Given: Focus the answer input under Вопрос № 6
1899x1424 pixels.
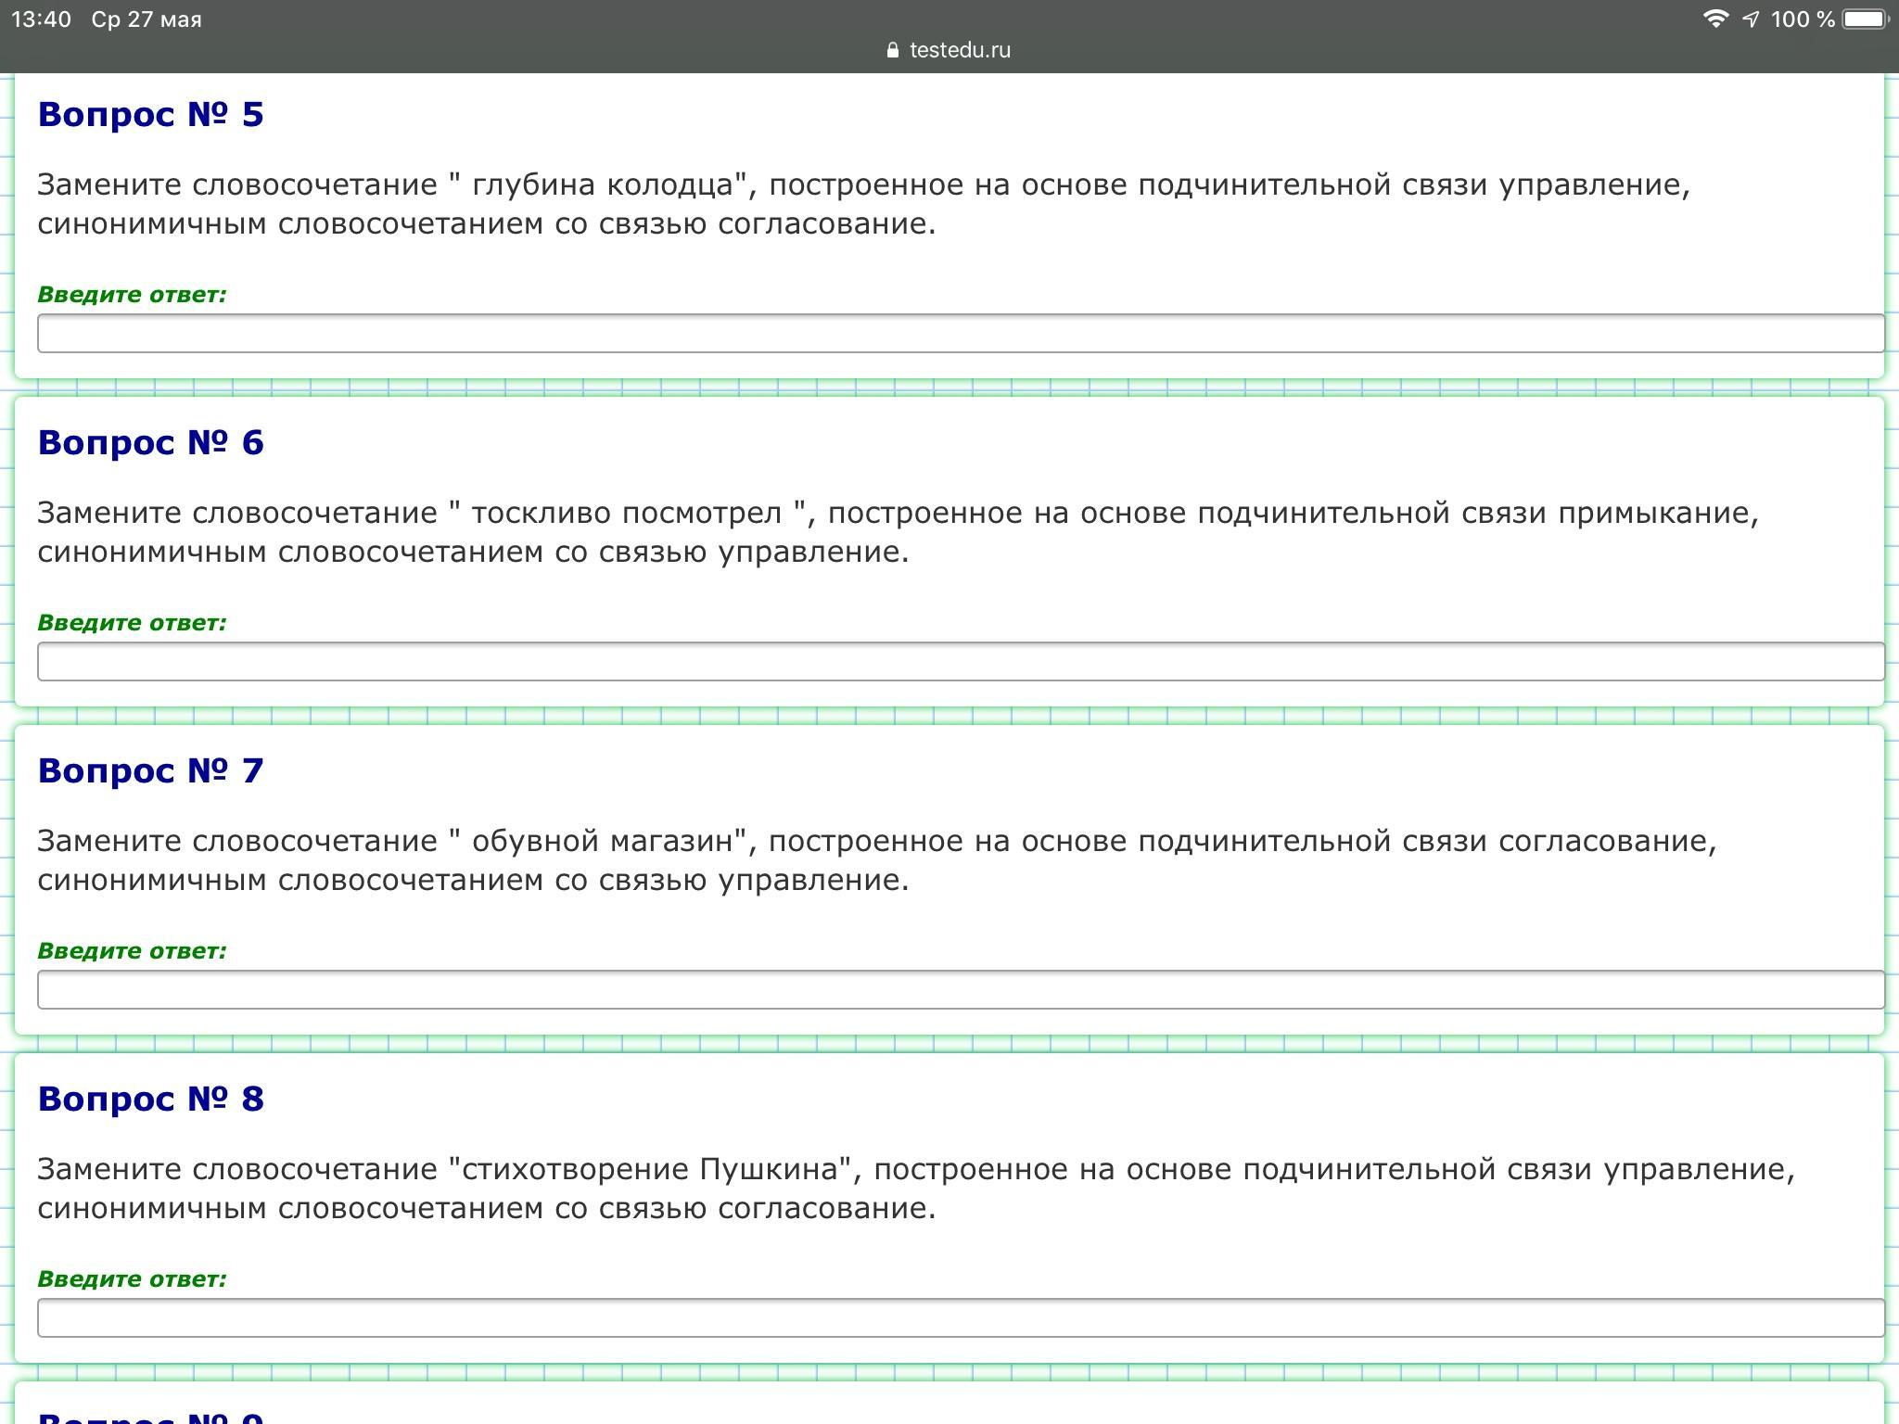Looking at the screenshot, I should point(960,662).
